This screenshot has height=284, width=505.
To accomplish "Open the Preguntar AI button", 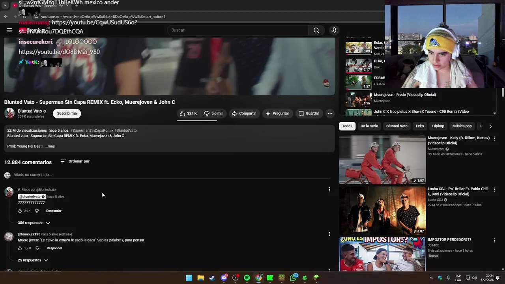I will tap(277, 114).
